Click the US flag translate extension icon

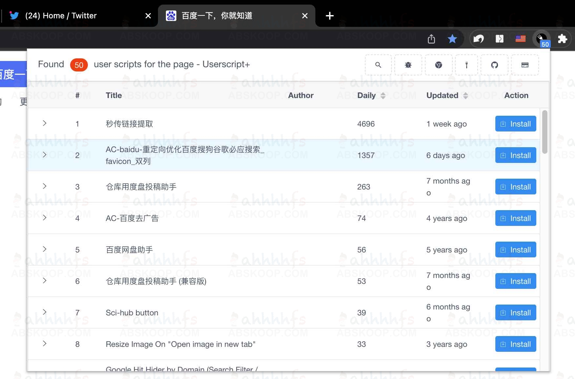[521, 38]
